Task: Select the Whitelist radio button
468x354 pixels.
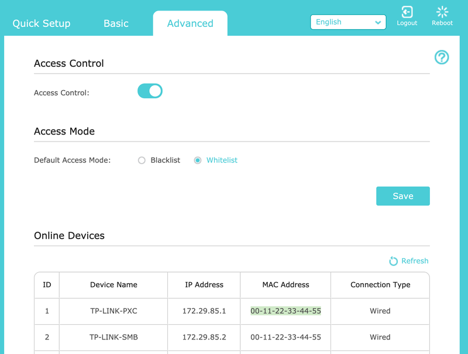Action: pyautogui.click(x=198, y=160)
